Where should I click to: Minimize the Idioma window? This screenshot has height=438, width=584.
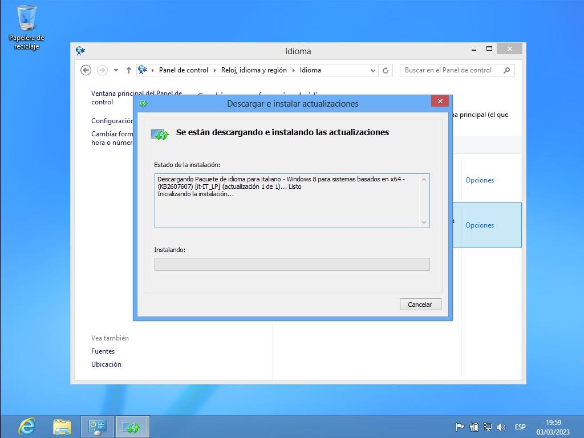click(474, 50)
